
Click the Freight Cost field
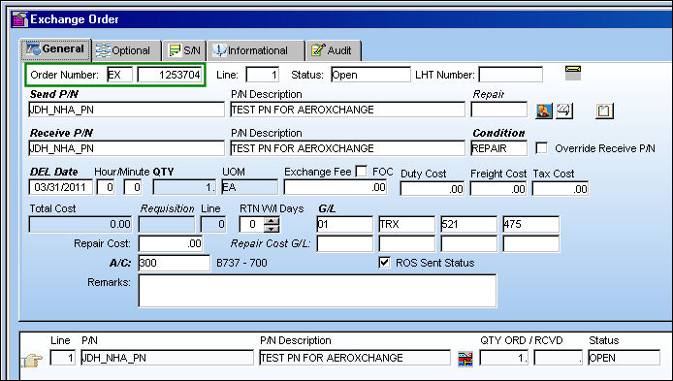coord(498,189)
